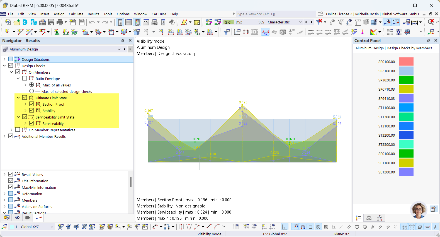
Task: Click the clear filter funnel icon
Action: pos(319,22)
